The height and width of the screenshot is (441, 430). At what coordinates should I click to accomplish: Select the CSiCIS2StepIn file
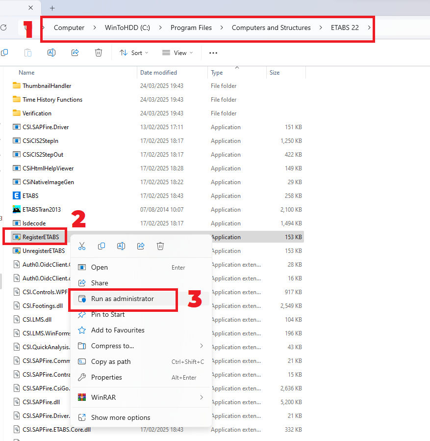[40, 140]
